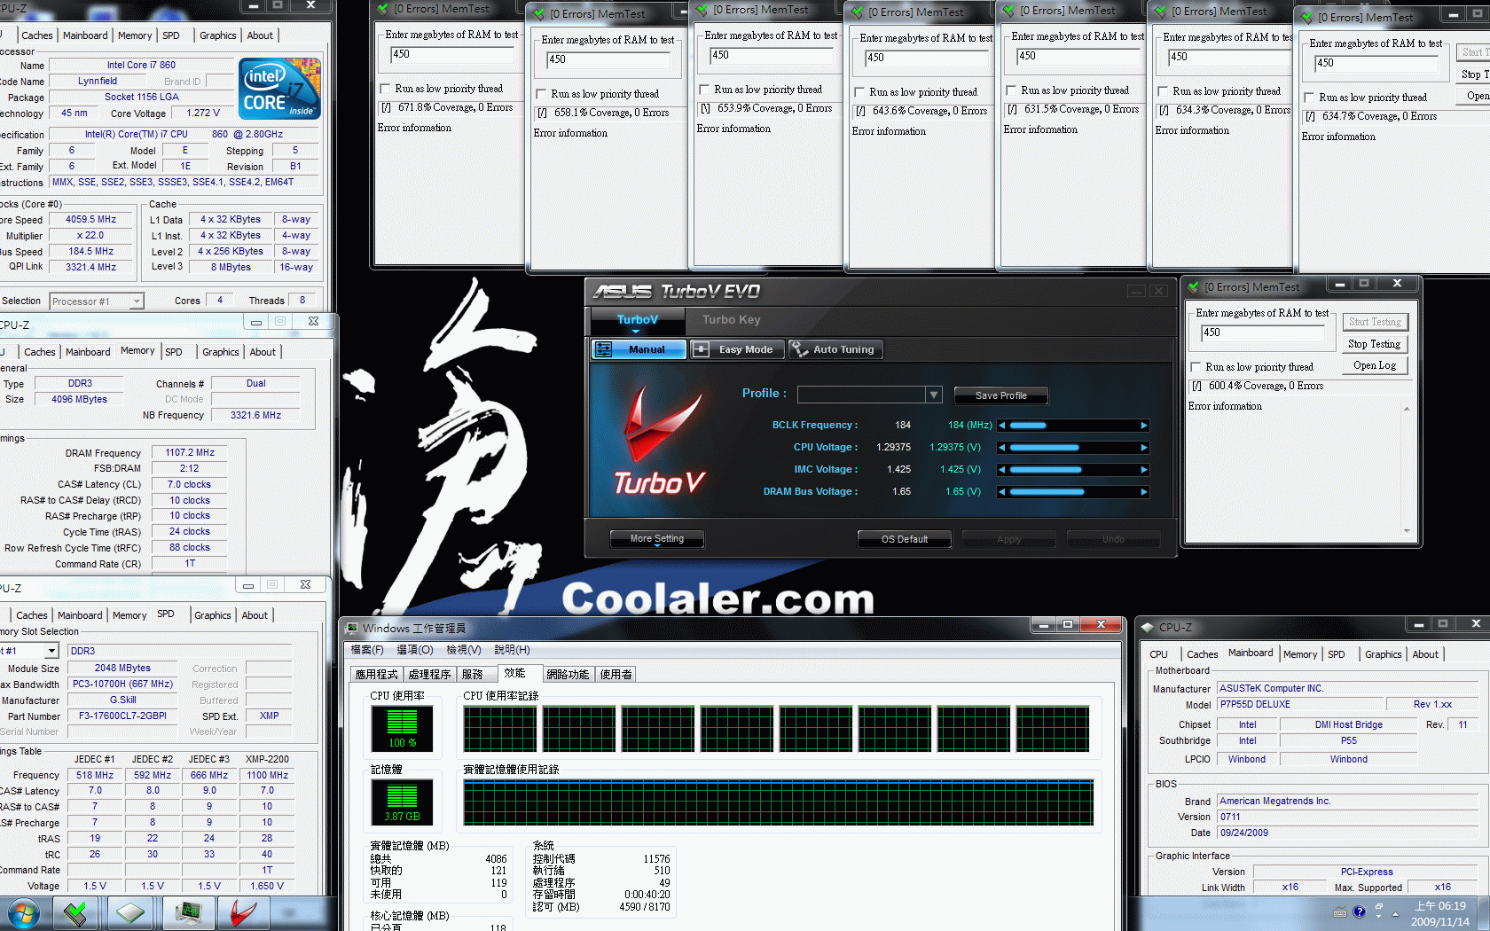Open the Processor #1 selection dropdown in CPU-Z
This screenshot has height=931, width=1490.
click(x=136, y=301)
